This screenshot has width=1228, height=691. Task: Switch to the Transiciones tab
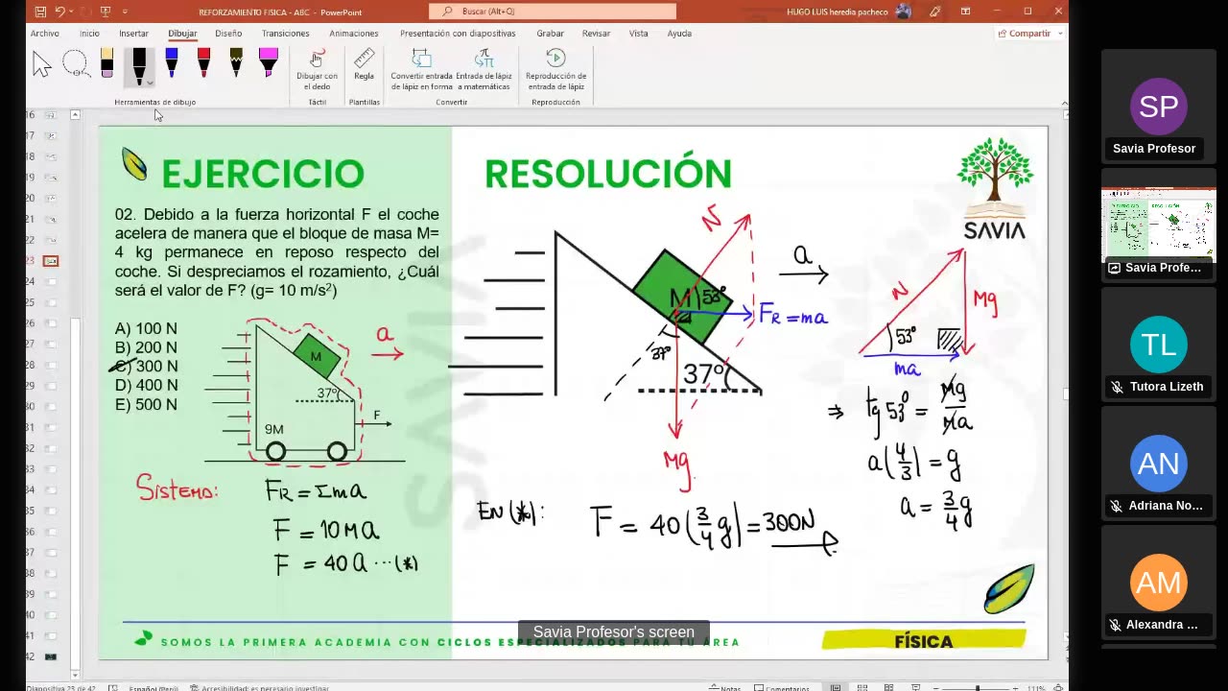tap(285, 34)
